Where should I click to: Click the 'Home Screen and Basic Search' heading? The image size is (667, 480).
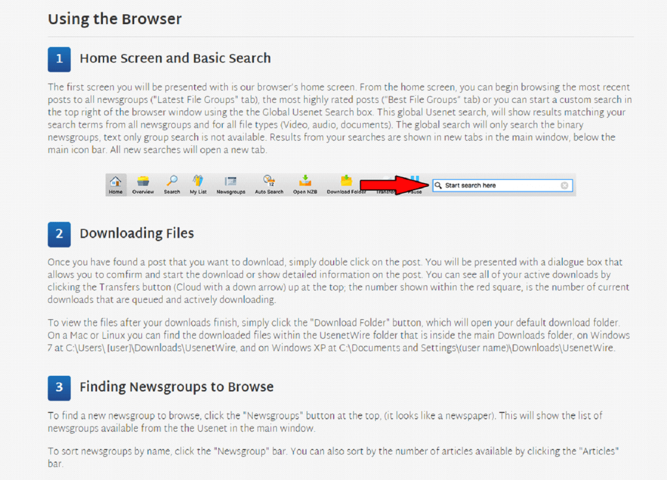click(175, 59)
